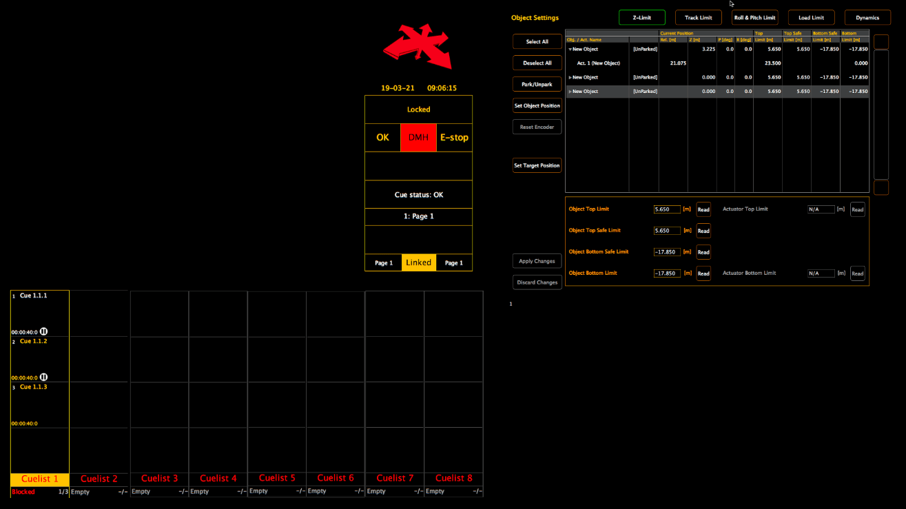The image size is (906, 509).
Task: Click the Discard Changes button
Action: tap(537, 282)
